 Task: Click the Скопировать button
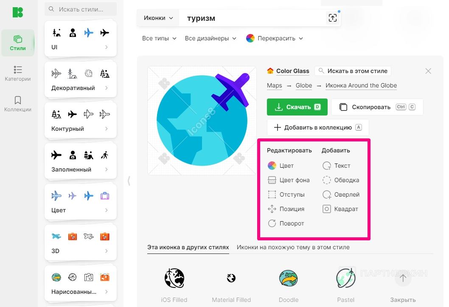377,107
